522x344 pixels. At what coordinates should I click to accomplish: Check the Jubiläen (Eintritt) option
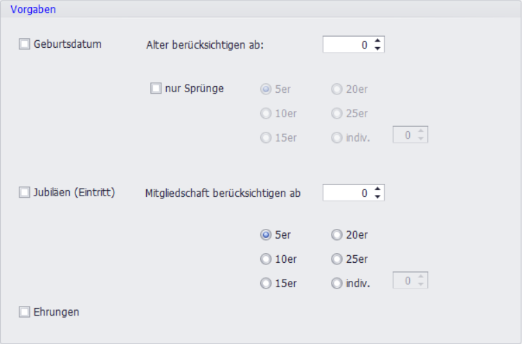(25, 193)
